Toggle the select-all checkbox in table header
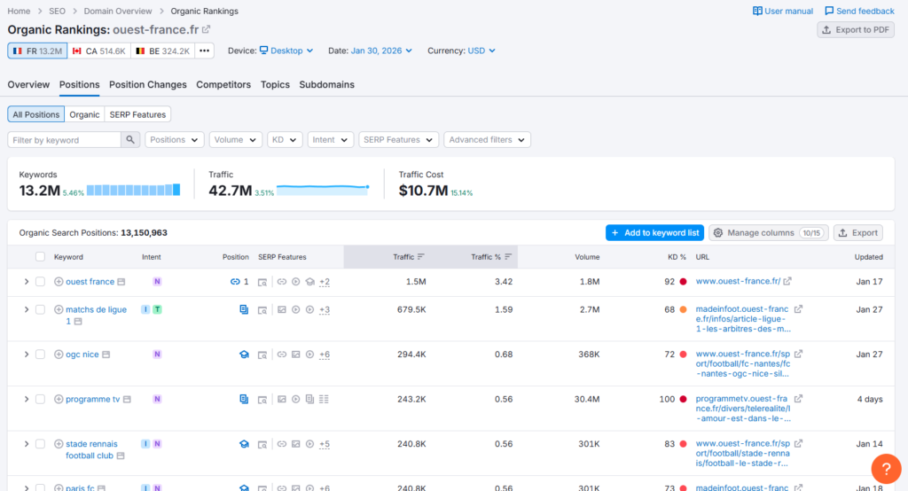908x491 pixels. point(40,256)
